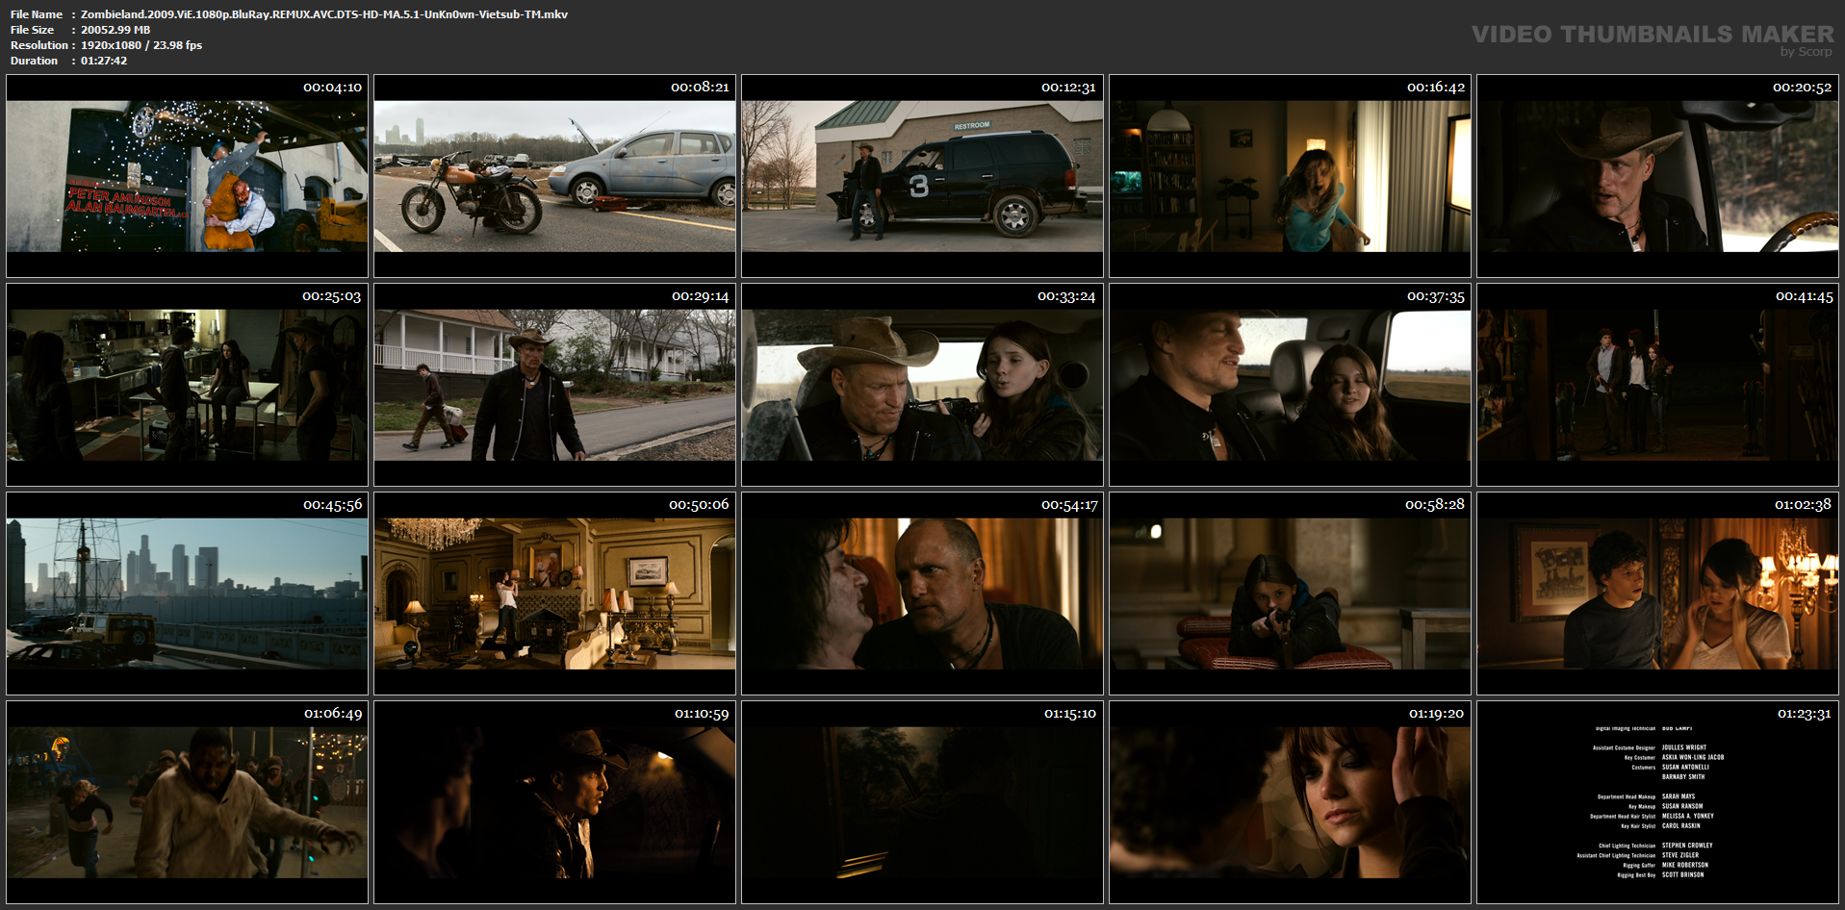Select the thumbnail at 00:04:10
Screen dimensions: 1845x910
click(x=187, y=176)
